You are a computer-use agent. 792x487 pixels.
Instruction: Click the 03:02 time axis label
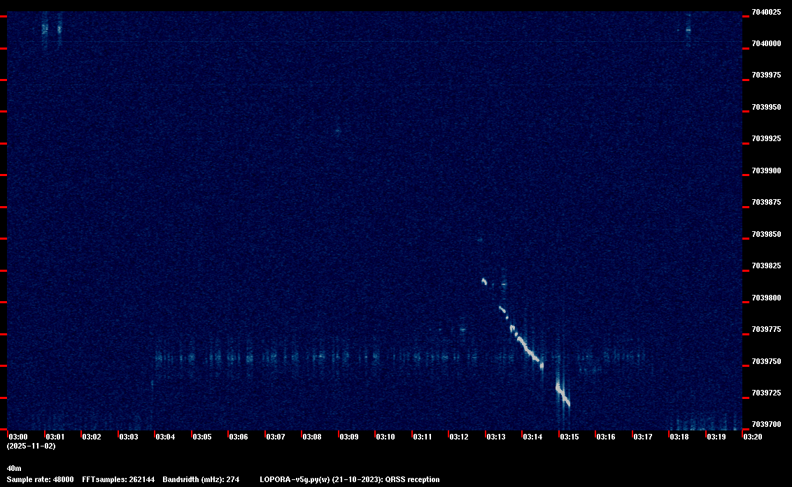click(x=92, y=437)
